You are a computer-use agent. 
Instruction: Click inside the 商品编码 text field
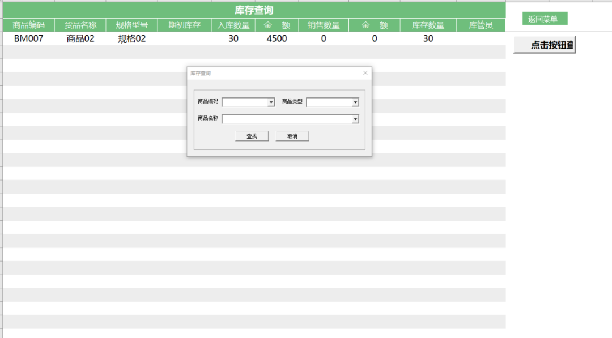(245, 102)
